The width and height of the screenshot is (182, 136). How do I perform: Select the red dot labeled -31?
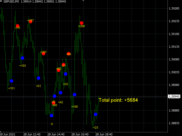63,65
